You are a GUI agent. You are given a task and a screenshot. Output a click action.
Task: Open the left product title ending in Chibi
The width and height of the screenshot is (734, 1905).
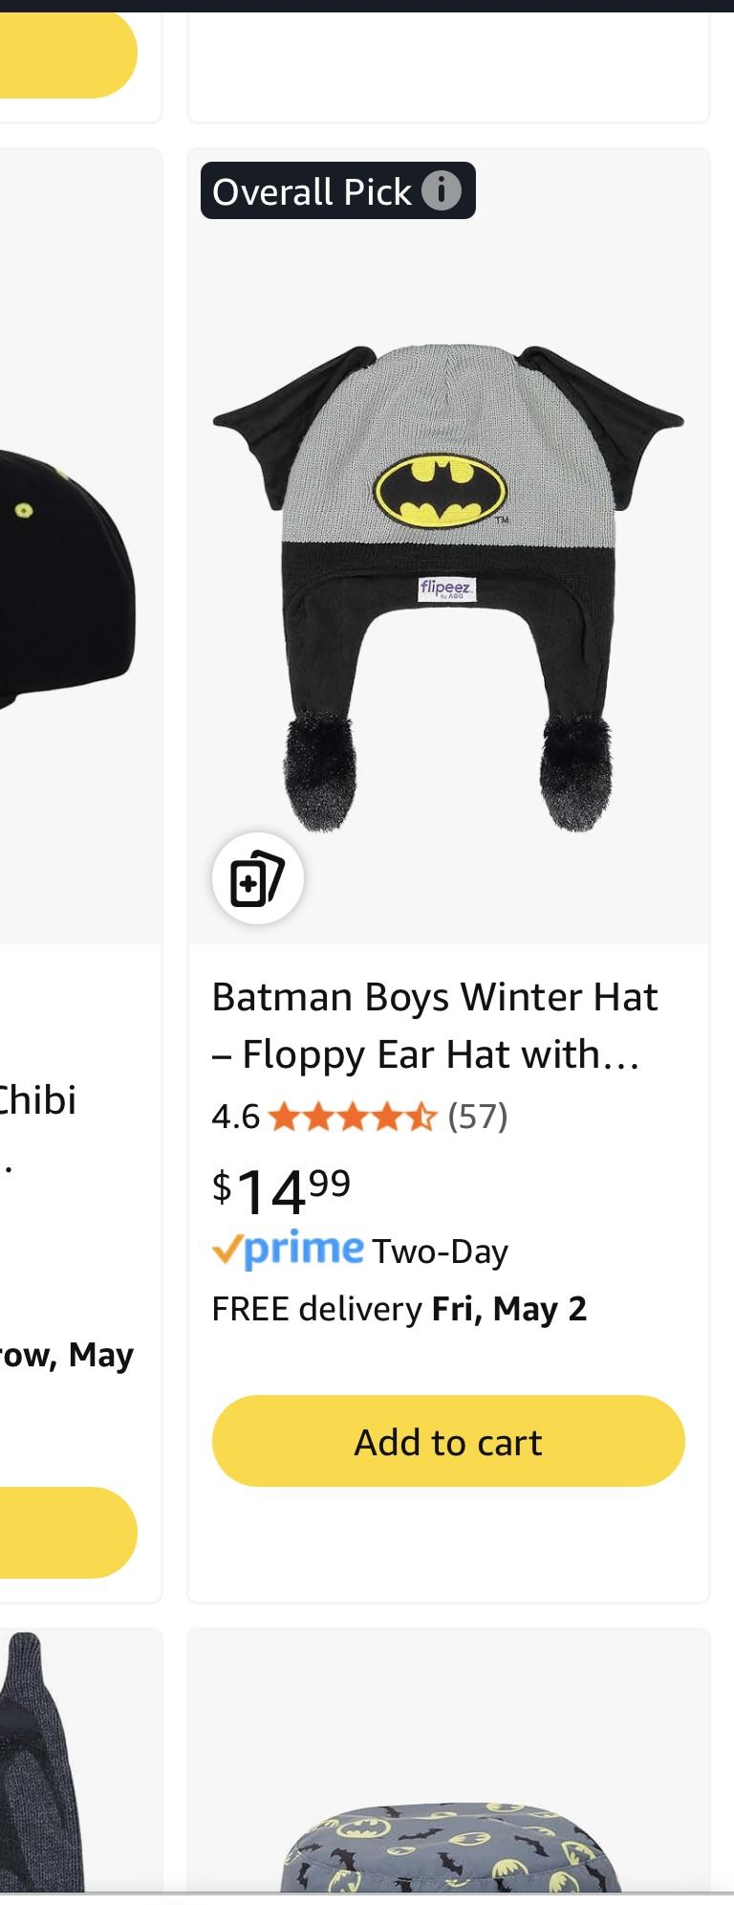(38, 1100)
